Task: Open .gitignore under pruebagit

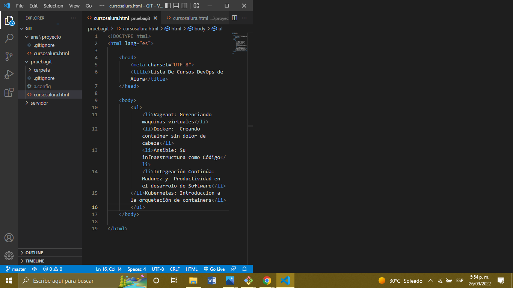Action: point(50,78)
